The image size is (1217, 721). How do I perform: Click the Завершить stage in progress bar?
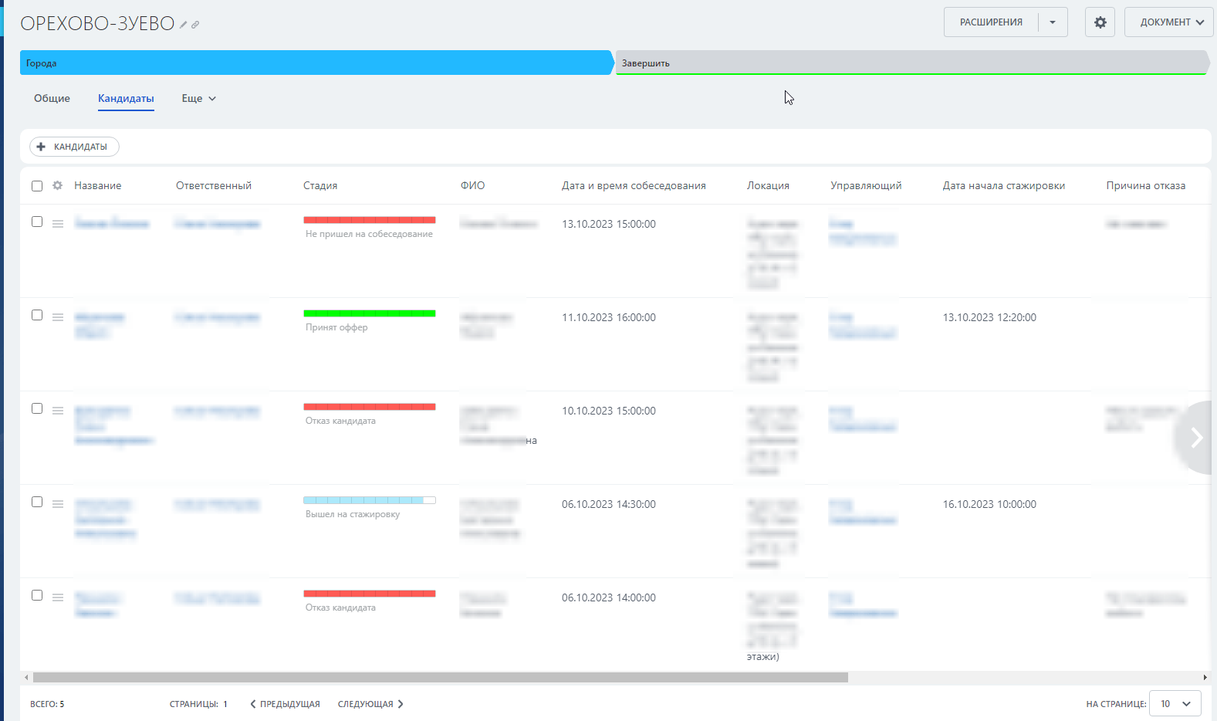(911, 63)
